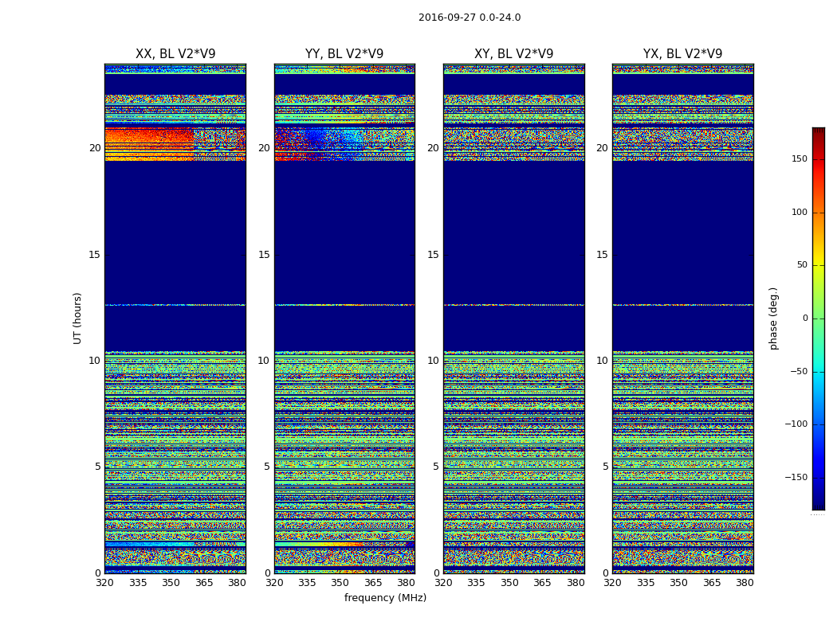Select the 'XY, BL V2*V9' panel title
The height and width of the screenshot is (637, 837).
(513, 54)
